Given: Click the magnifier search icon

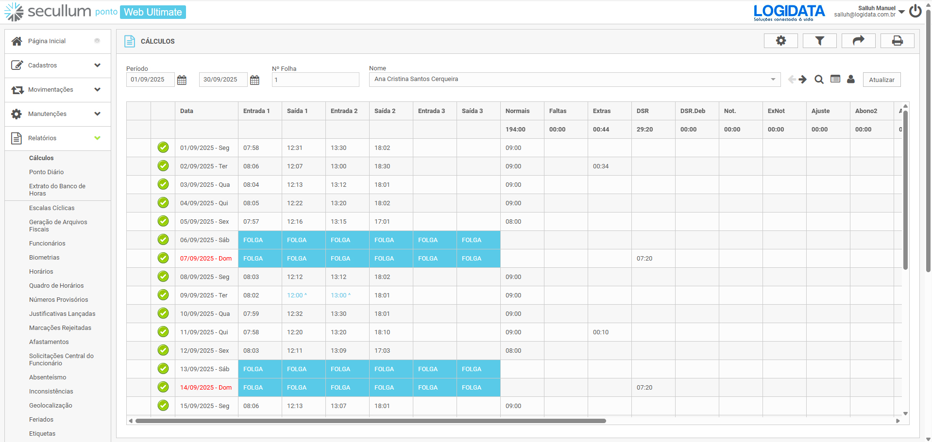Looking at the screenshot, I should [x=819, y=80].
